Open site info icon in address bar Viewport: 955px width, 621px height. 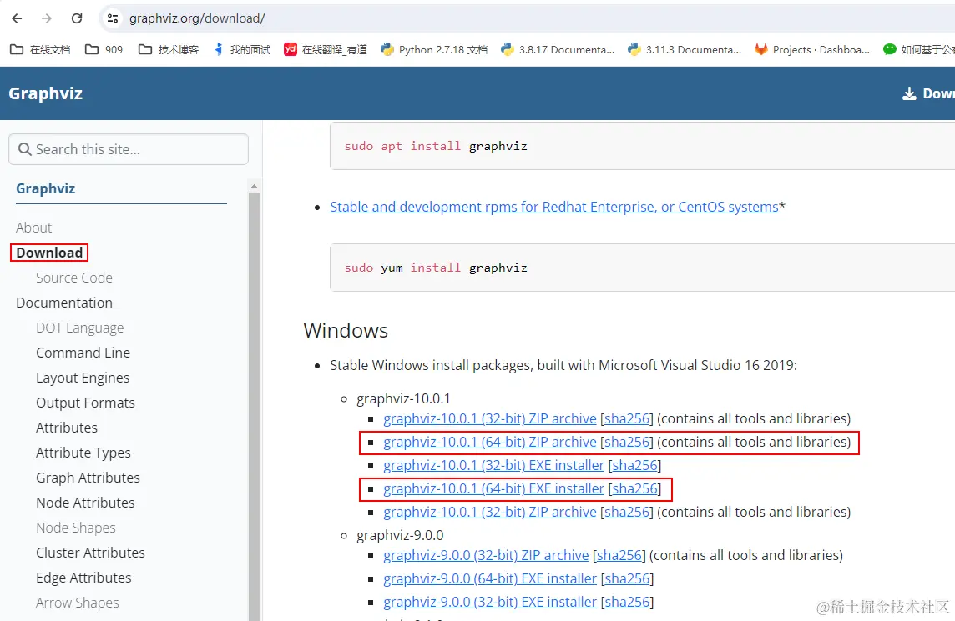113,18
